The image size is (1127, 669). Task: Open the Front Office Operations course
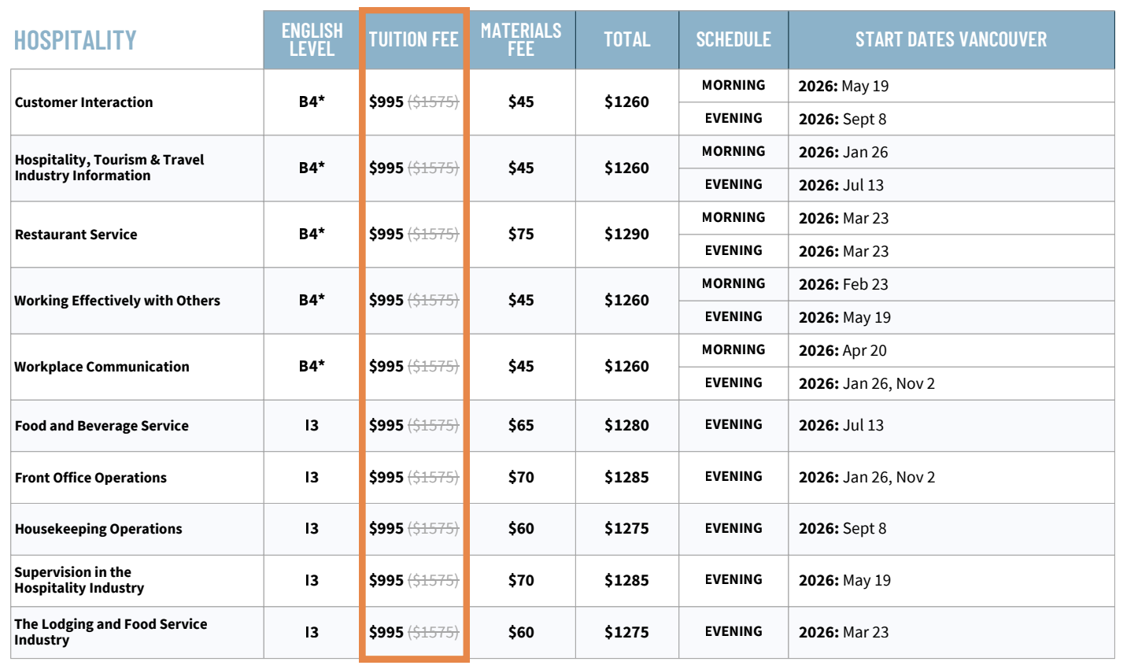(91, 478)
